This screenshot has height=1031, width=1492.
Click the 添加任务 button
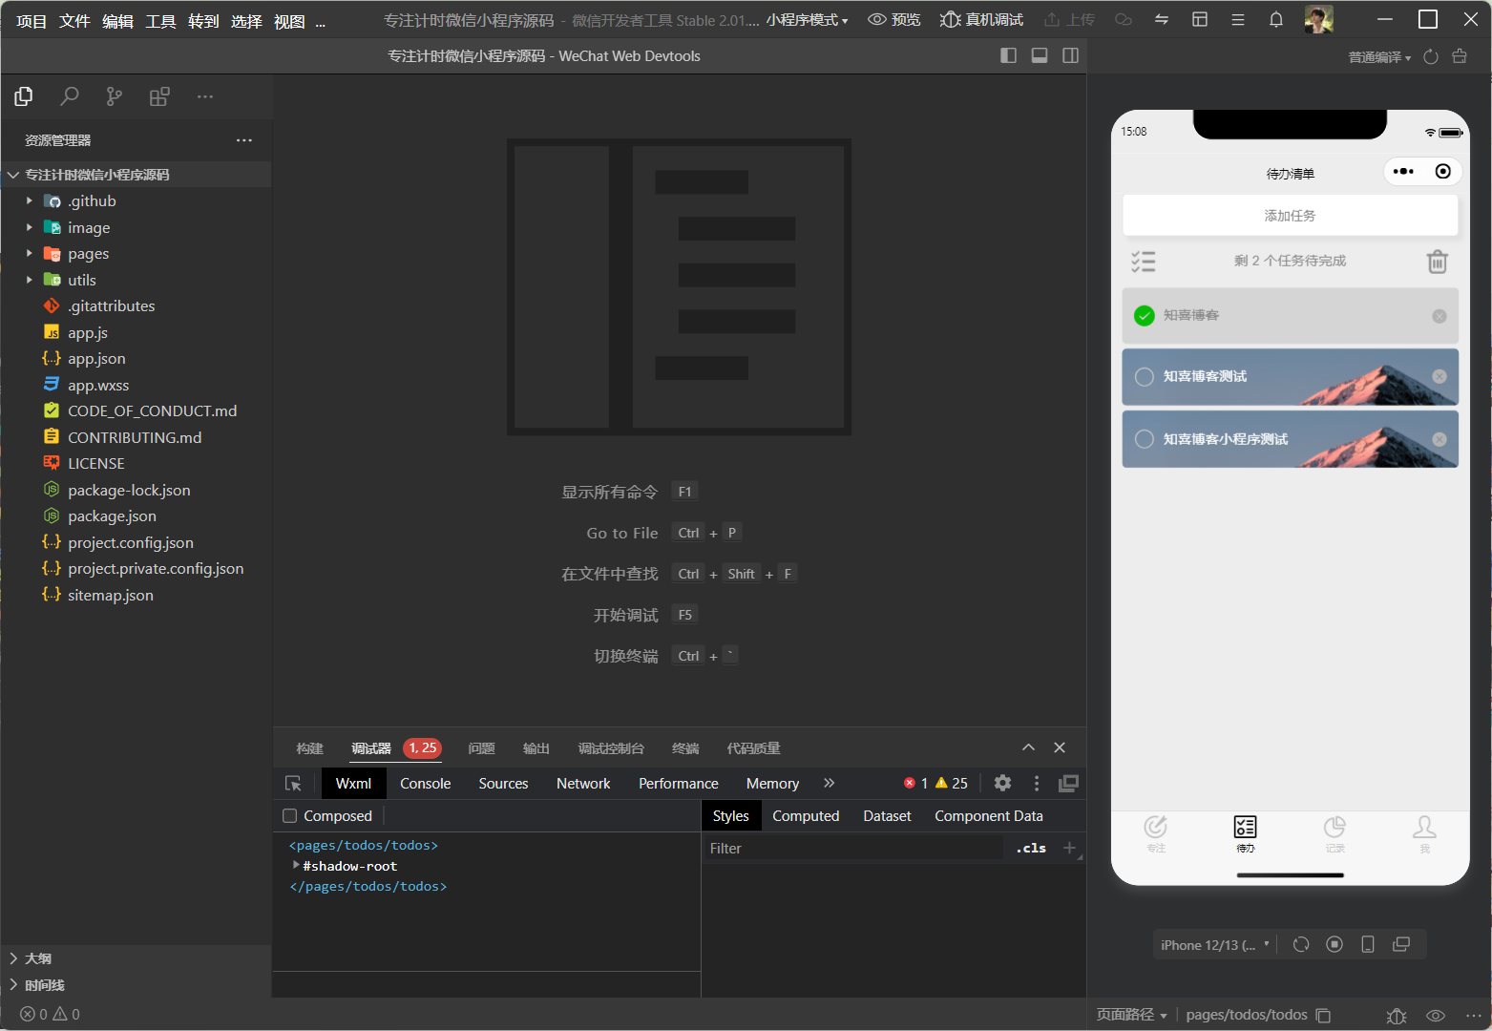click(1290, 216)
